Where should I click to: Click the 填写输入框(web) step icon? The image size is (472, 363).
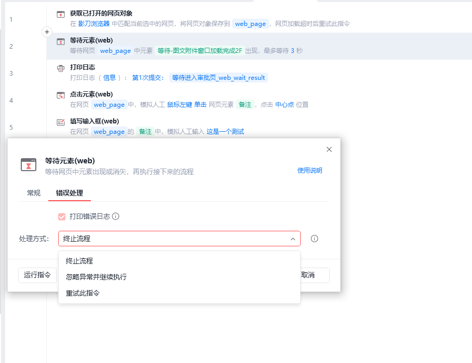pos(61,122)
